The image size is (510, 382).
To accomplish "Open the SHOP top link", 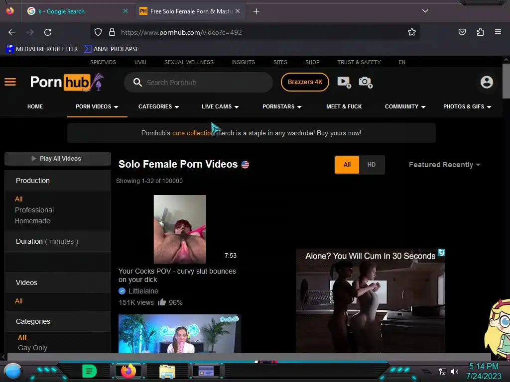I will point(312,62).
